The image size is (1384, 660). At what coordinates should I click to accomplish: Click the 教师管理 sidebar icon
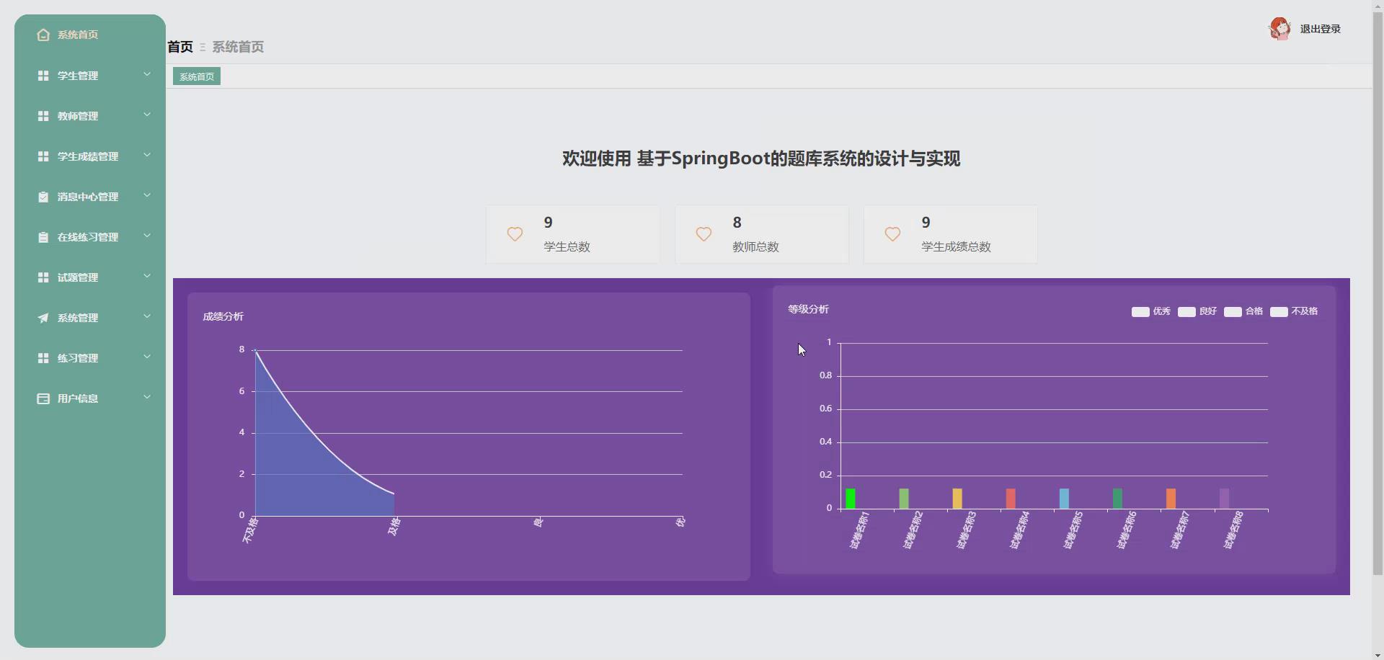pyautogui.click(x=43, y=115)
